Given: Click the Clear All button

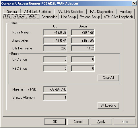Looking at the screenshot, I should tap(108, 78).
